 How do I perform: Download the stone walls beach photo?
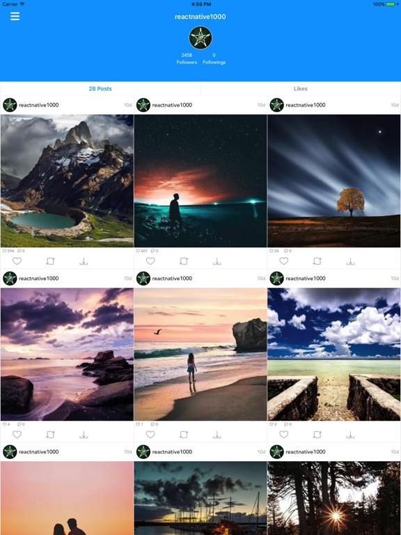click(351, 435)
